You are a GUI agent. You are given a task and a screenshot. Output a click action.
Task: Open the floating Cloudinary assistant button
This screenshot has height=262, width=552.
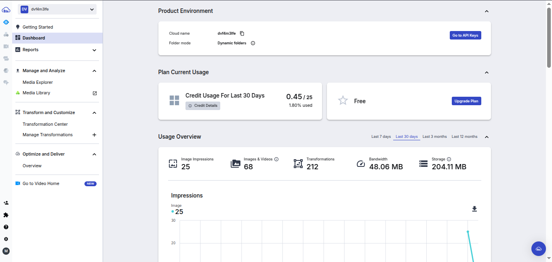539,249
